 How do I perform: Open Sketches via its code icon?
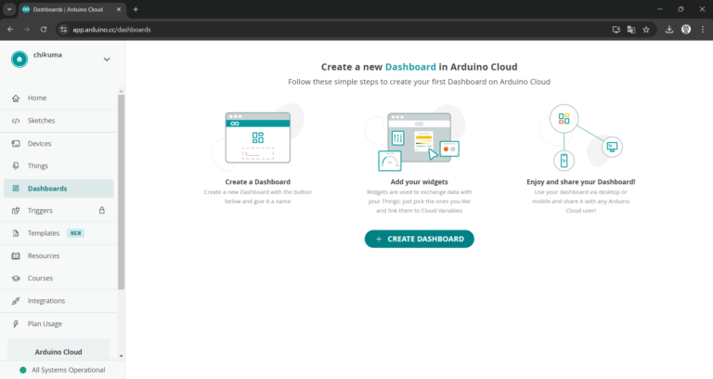[x=16, y=121]
